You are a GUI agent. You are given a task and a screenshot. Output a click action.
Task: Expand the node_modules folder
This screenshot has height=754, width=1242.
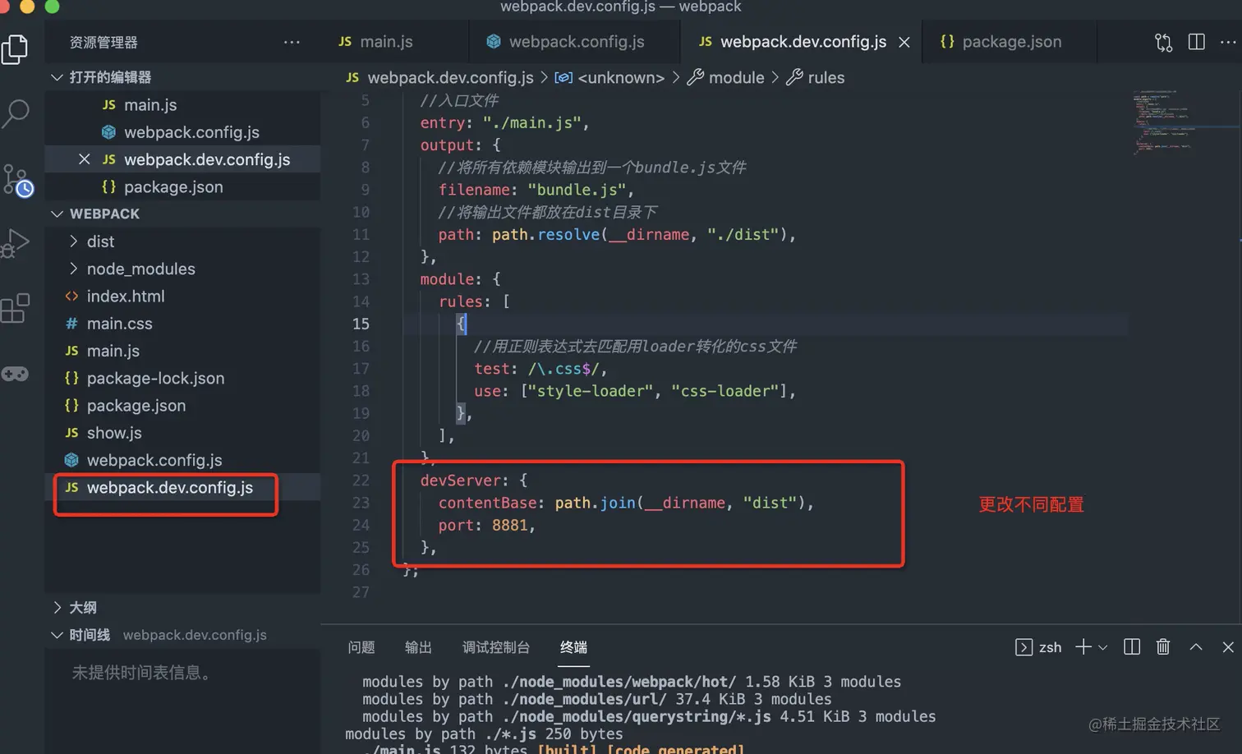(x=74, y=269)
